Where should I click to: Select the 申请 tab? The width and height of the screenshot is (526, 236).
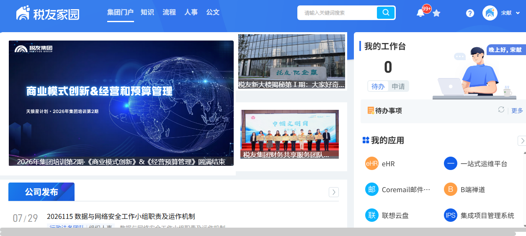pyautogui.click(x=398, y=86)
